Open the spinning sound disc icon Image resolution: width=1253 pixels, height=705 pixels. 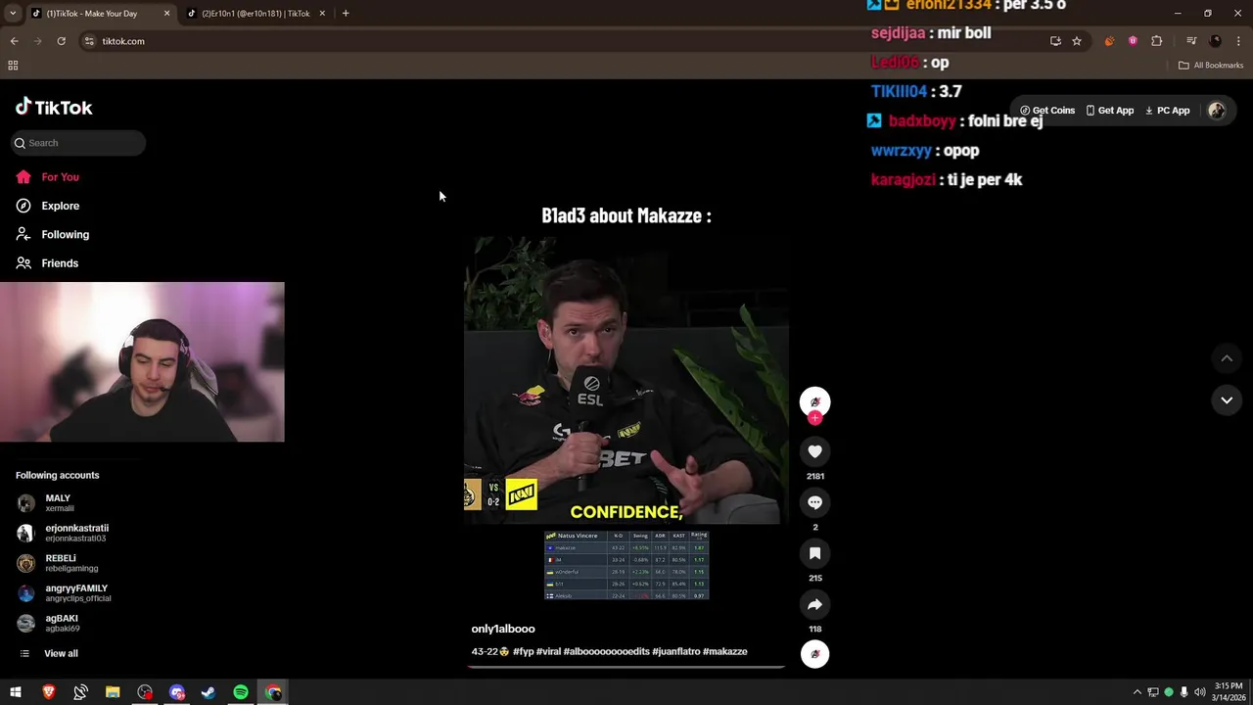coord(814,654)
